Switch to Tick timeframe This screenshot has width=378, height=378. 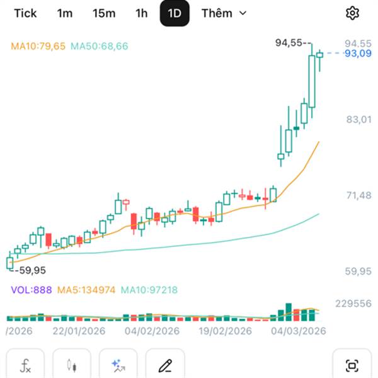click(x=25, y=13)
